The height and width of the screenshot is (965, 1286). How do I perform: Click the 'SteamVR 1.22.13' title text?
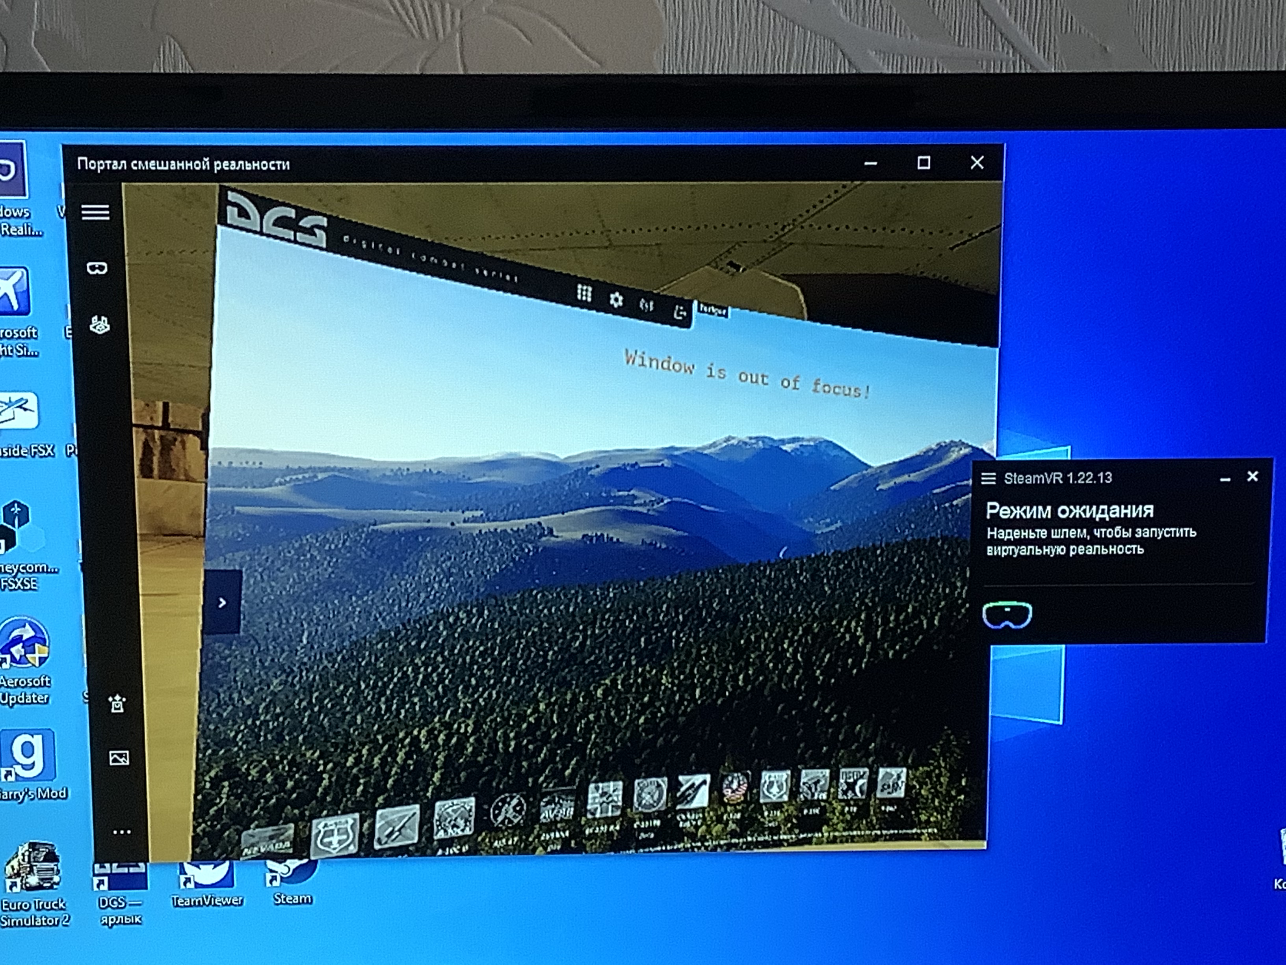1057,478
